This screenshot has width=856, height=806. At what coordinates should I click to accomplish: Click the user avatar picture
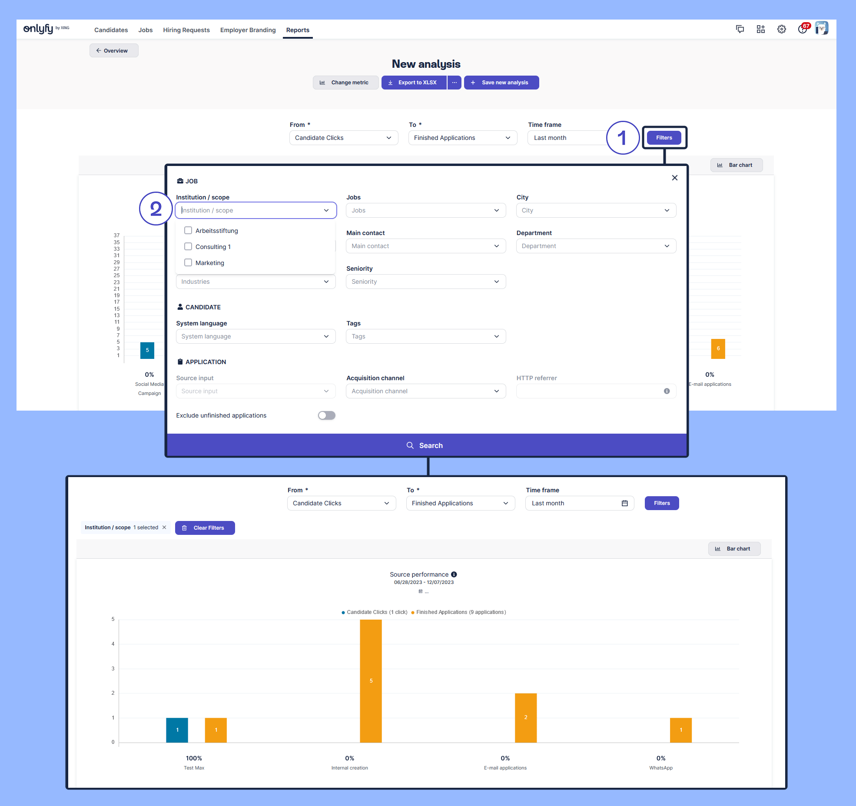tap(821, 29)
